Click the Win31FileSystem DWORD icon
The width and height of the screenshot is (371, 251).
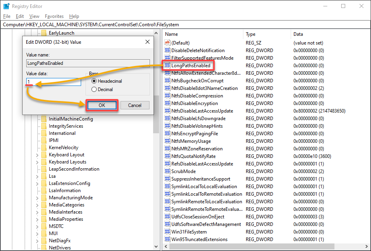167,232
